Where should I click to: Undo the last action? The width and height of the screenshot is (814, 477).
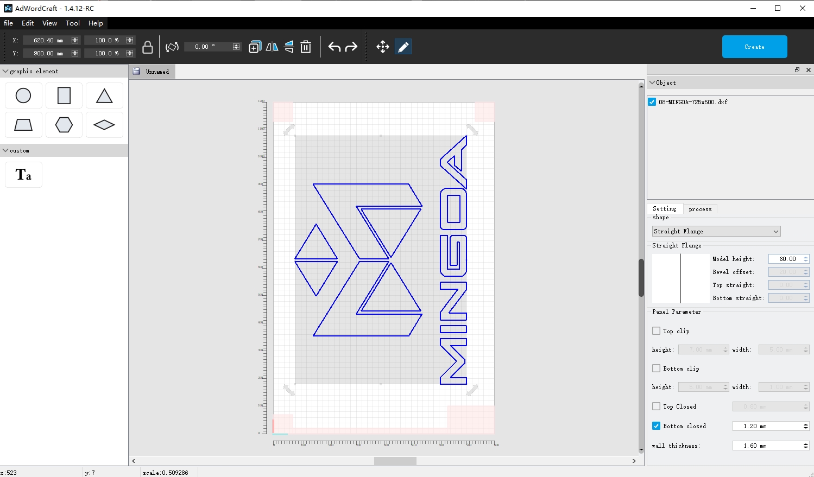tap(334, 47)
